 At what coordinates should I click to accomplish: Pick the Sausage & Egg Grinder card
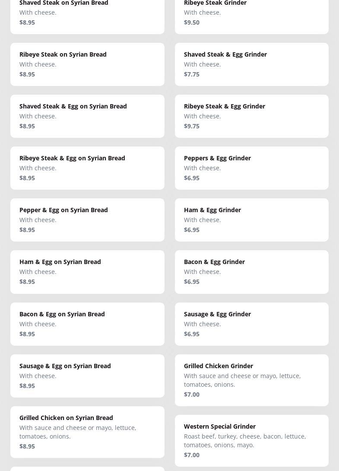pyautogui.click(x=251, y=324)
